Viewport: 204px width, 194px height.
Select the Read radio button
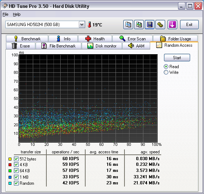click(x=166, y=67)
